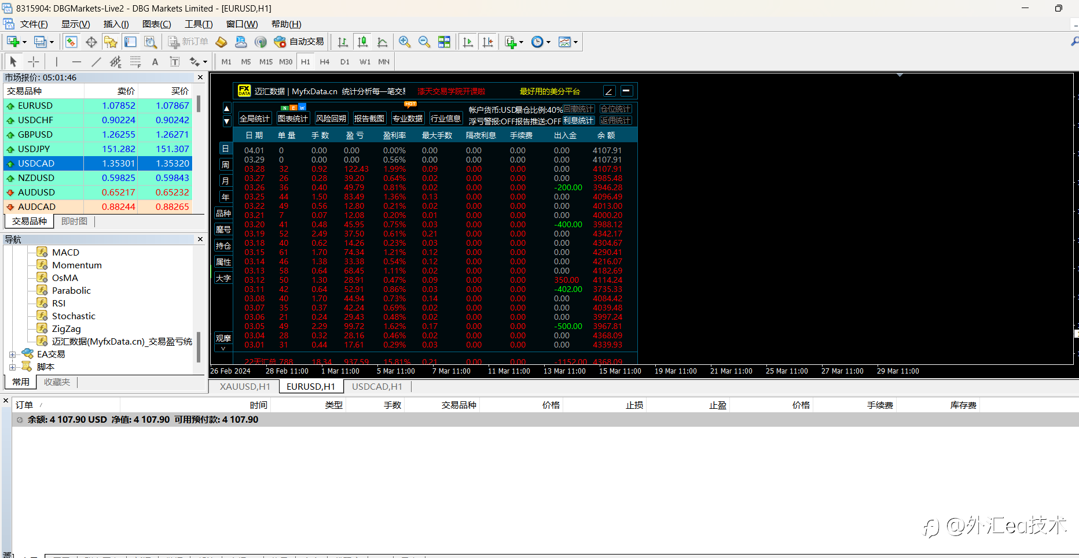Toggle the Navigator star-folder icon
This screenshot has height=558, width=1079.
pyautogui.click(x=111, y=42)
